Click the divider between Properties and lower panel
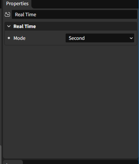 [x=71, y=159]
